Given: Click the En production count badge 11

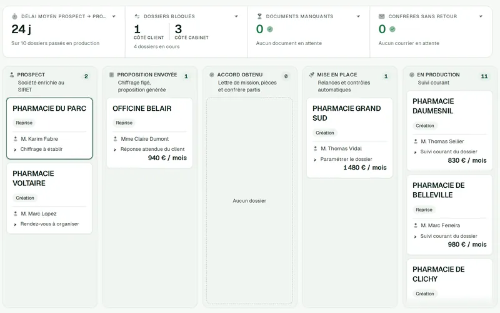Looking at the screenshot, I should coord(484,76).
